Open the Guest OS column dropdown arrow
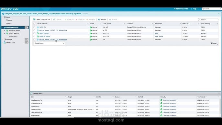222x125 pixels. click(152, 24)
